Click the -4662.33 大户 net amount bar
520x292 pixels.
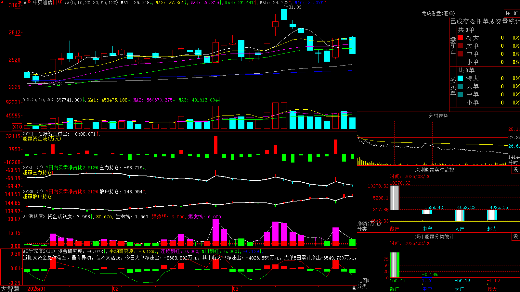tap(460, 215)
